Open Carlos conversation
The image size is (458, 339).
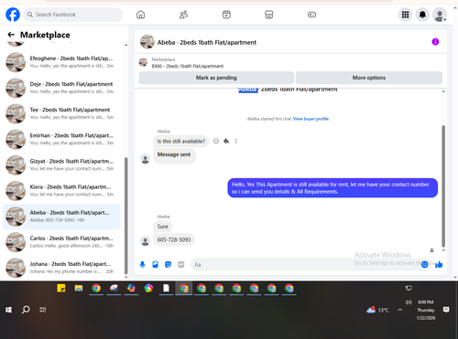pos(61,242)
